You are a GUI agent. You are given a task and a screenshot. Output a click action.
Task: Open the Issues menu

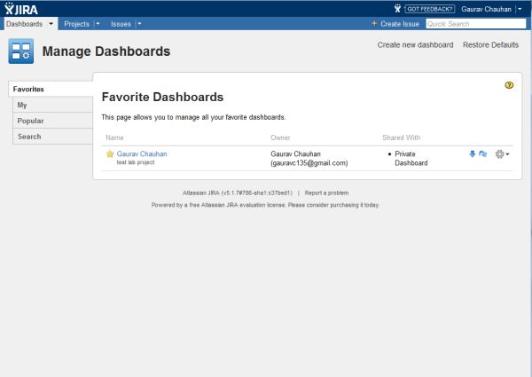121,24
